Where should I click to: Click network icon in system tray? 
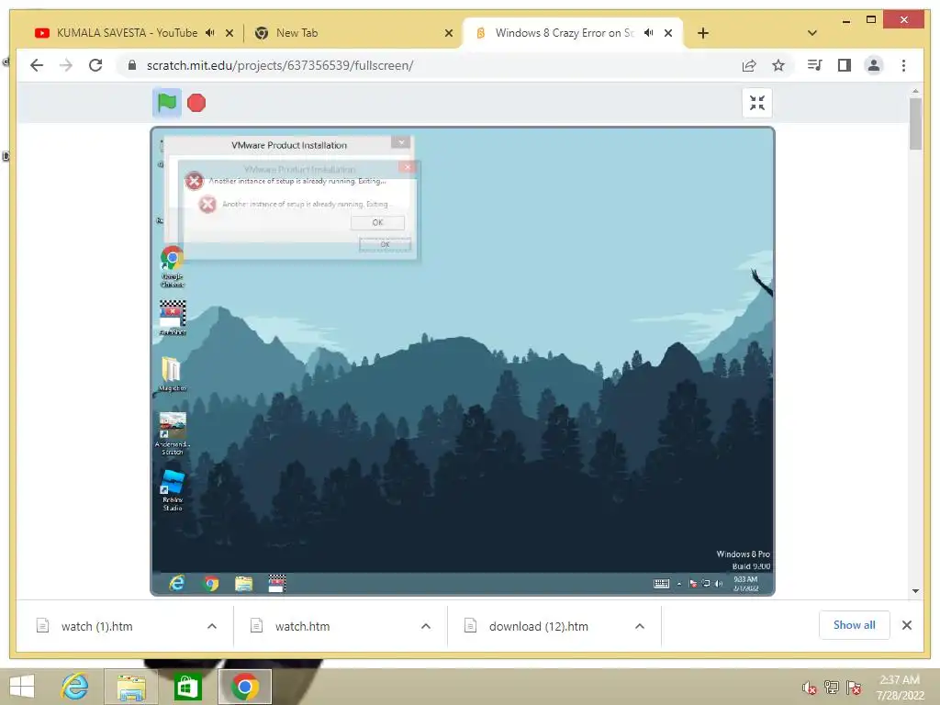[x=832, y=688]
